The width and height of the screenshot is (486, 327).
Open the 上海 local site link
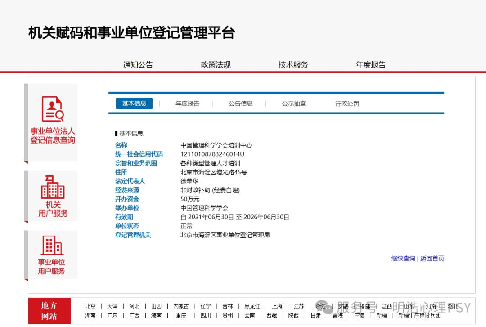pyautogui.click(x=277, y=306)
